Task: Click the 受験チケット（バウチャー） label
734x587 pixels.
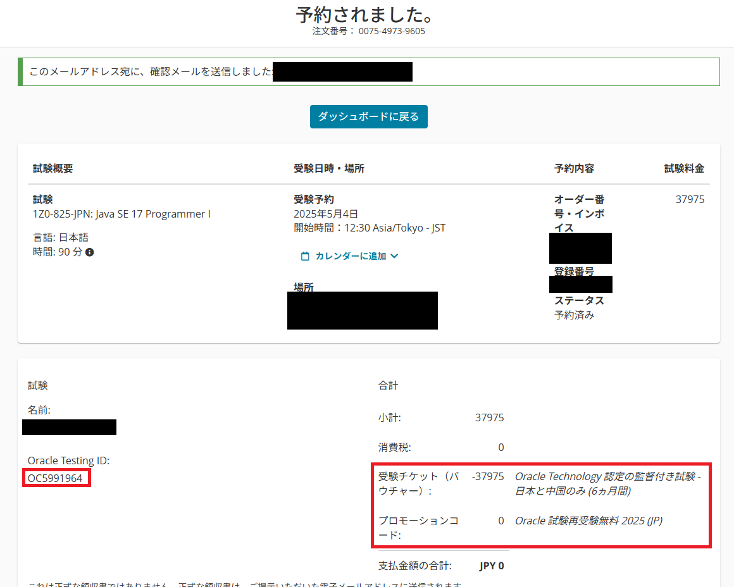Action: (418, 483)
